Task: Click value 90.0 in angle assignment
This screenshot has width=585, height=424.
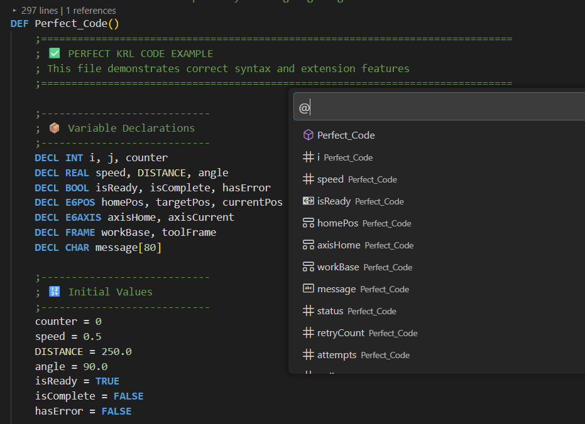Action: 95,366
